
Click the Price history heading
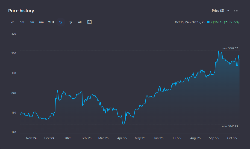(x=21, y=11)
